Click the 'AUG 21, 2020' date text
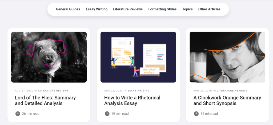This screenshot has height=125, width=273. click(x=203, y=91)
